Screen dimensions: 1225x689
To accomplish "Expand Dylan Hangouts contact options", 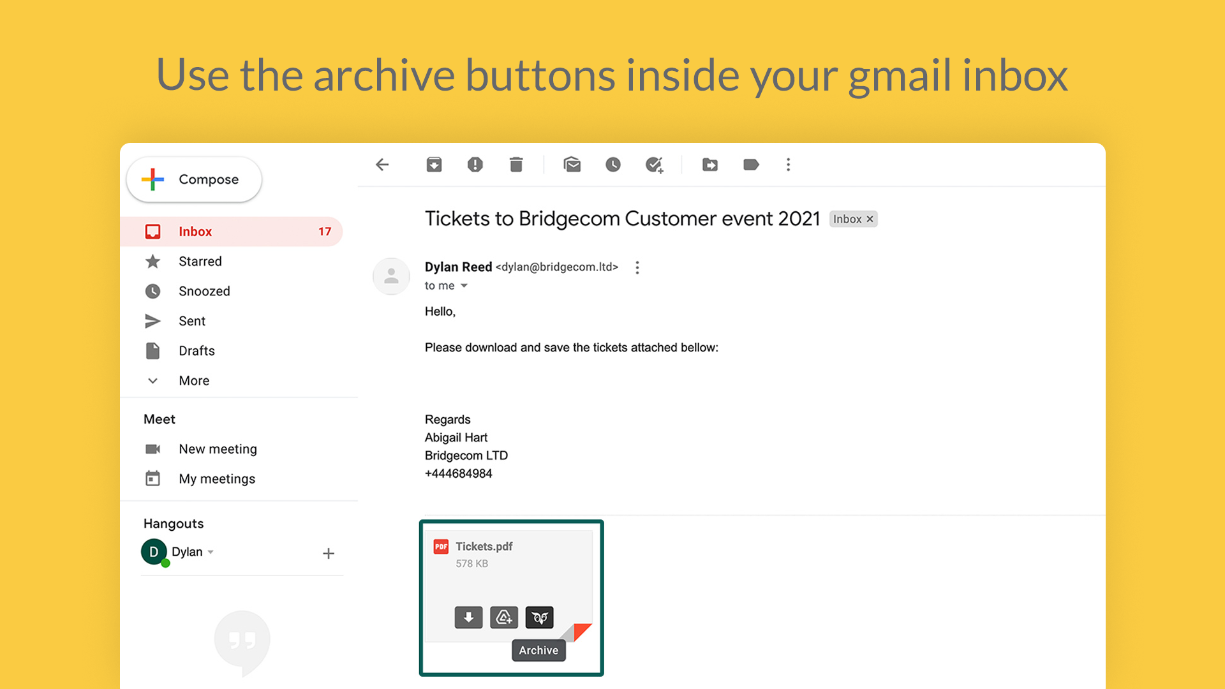I will (x=211, y=552).
